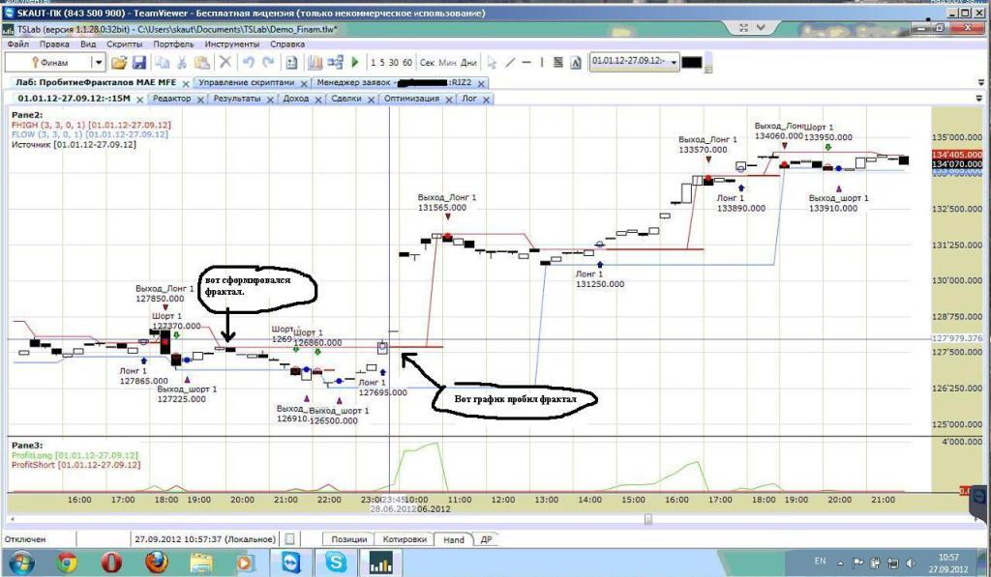Open the Котировки bottom tab
Viewport: 991px width, 577px height.
(x=405, y=539)
